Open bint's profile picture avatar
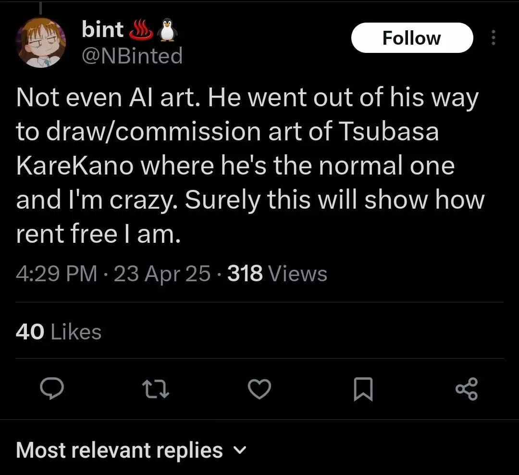The width and height of the screenshot is (519, 475). point(41,43)
